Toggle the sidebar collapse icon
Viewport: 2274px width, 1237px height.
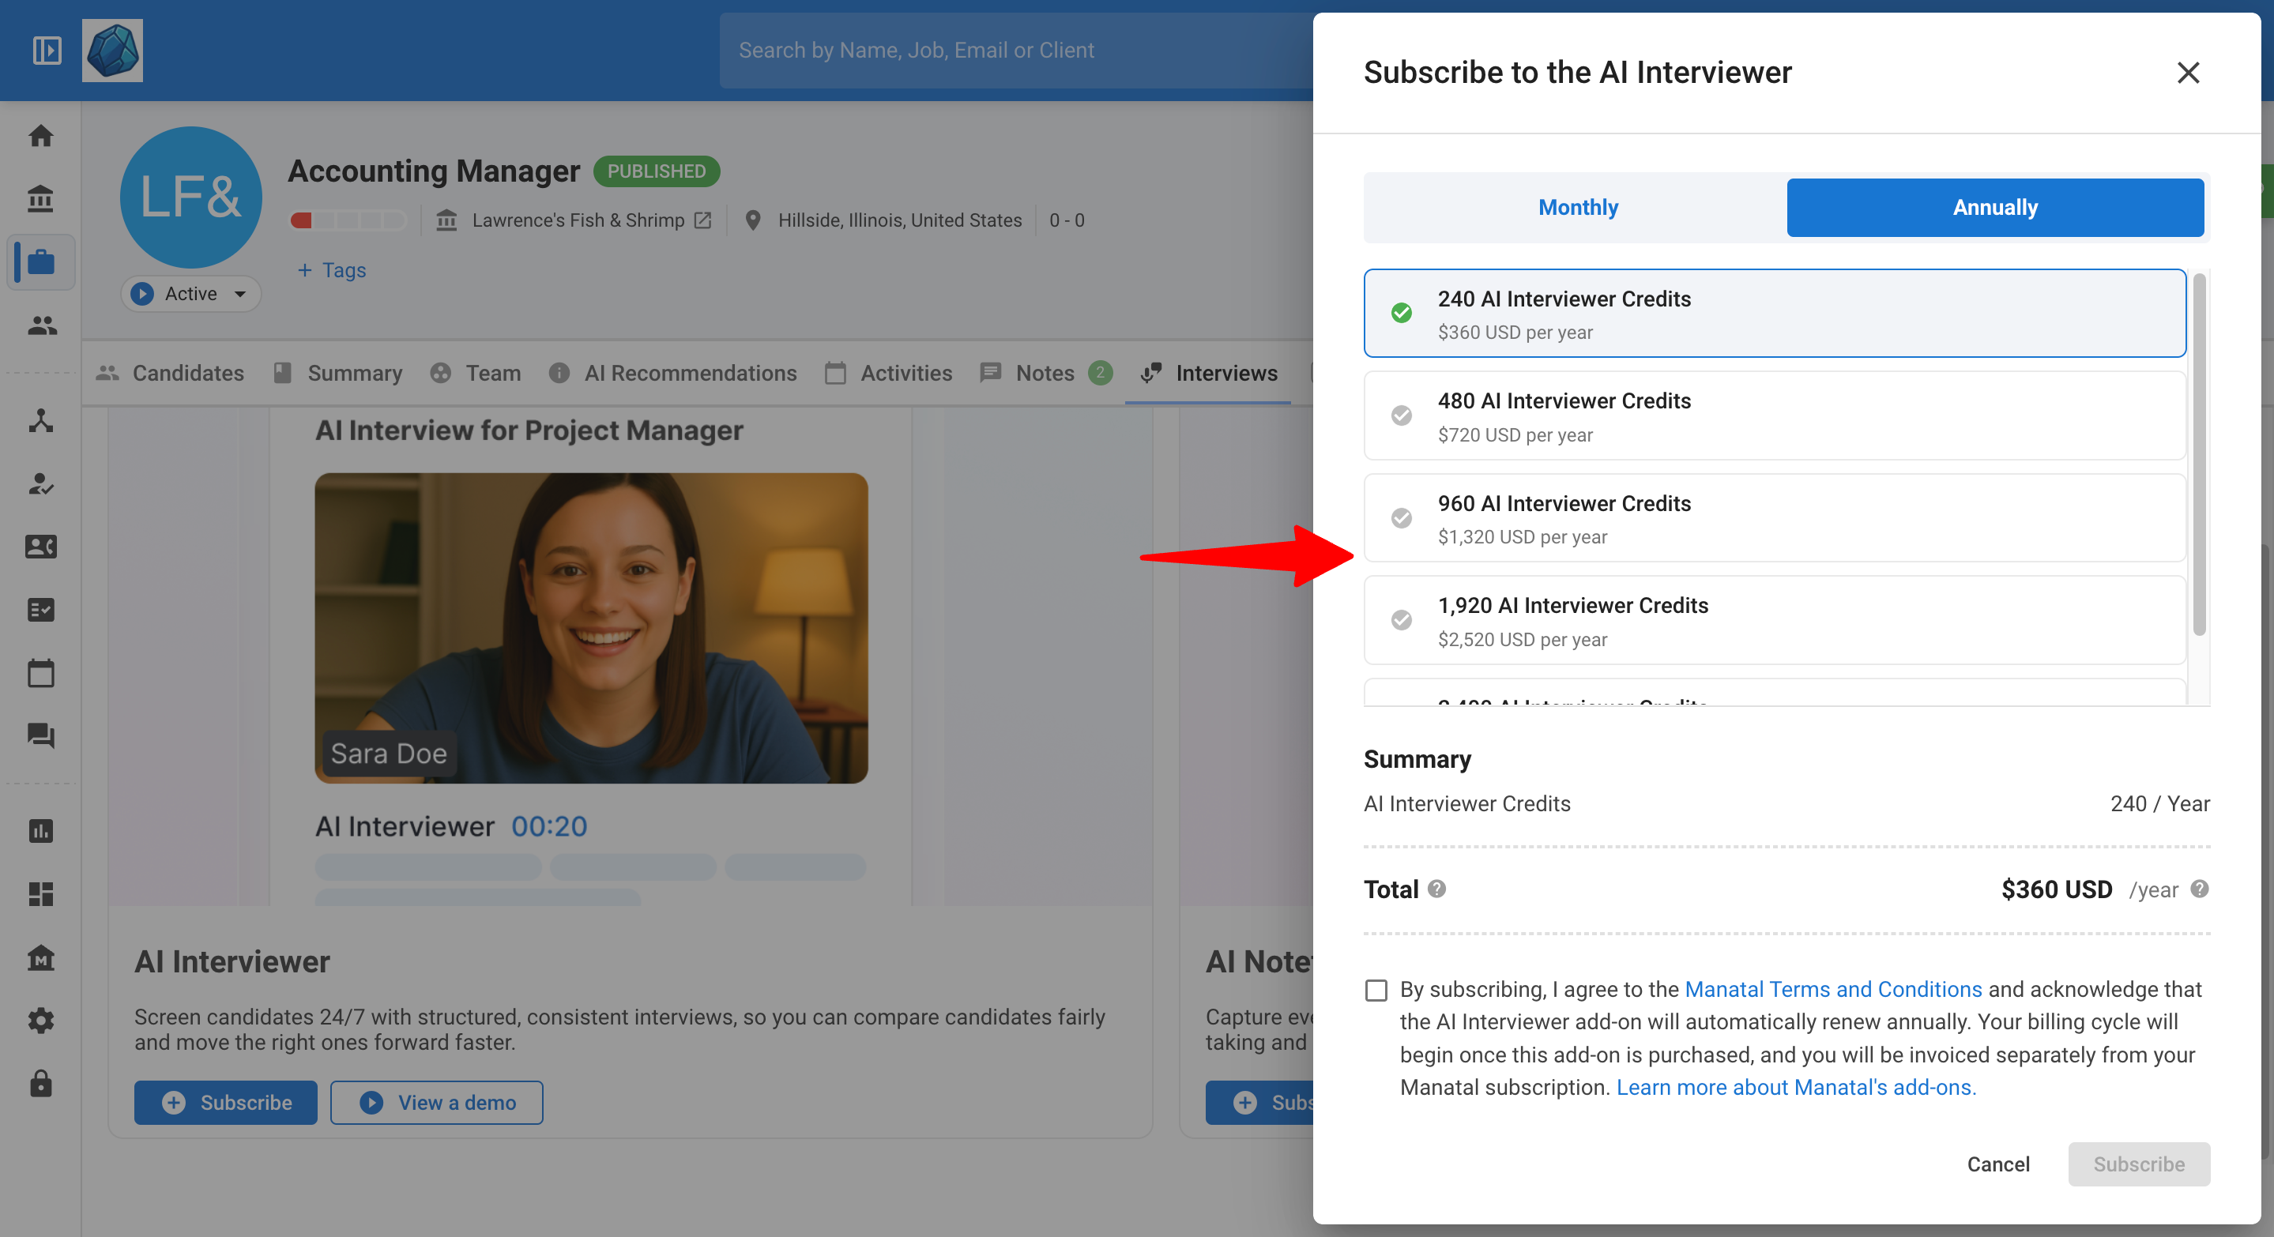point(47,51)
